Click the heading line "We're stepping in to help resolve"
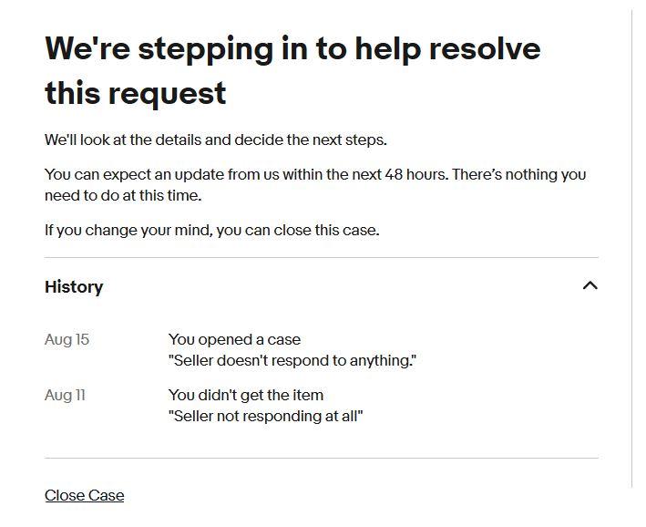Viewport: 646px width, 527px height. (x=292, y=49)
